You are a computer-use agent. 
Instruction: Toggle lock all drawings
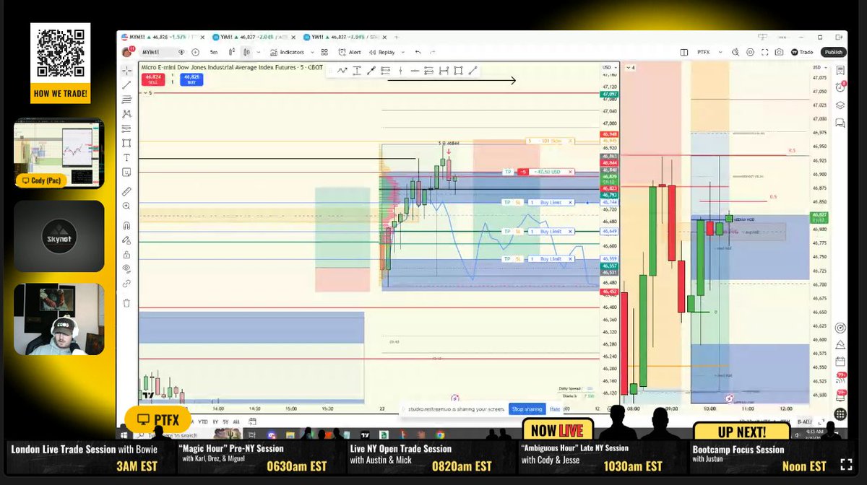[126, 254]
